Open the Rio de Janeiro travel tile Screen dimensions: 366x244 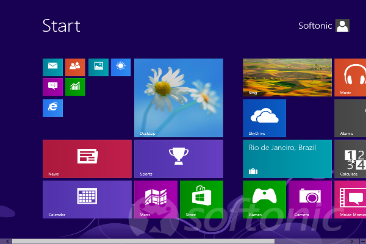pos(287,159)
